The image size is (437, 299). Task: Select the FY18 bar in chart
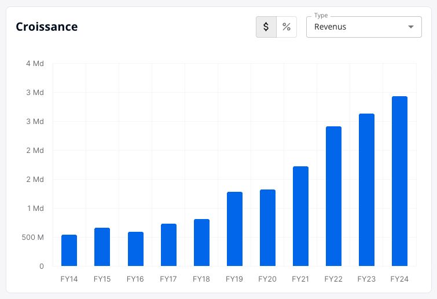click(201, 242)
